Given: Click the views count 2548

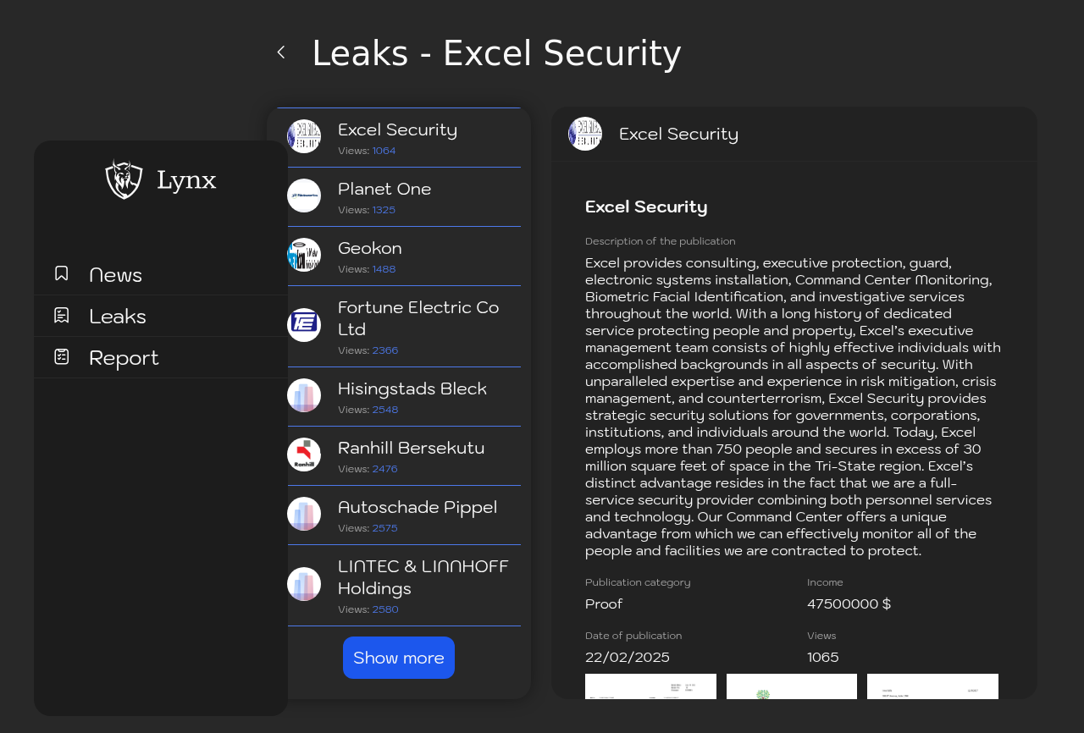Looking at the screenshot, I should [x=385, y=410].
